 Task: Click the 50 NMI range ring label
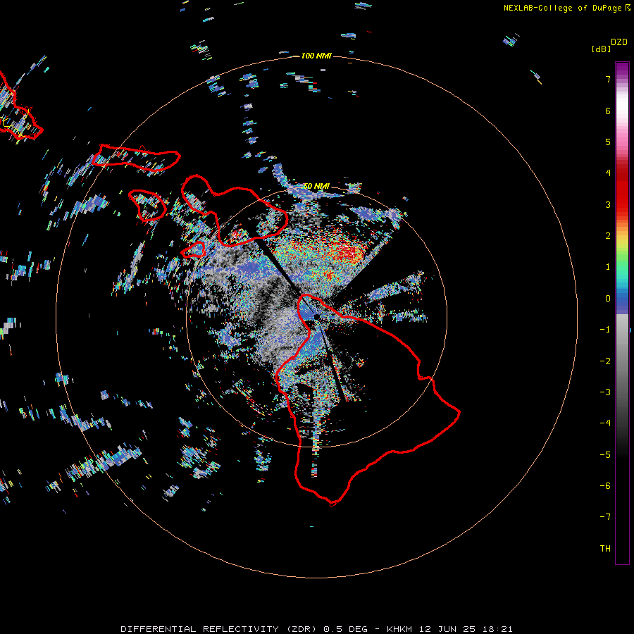point(316,186)
